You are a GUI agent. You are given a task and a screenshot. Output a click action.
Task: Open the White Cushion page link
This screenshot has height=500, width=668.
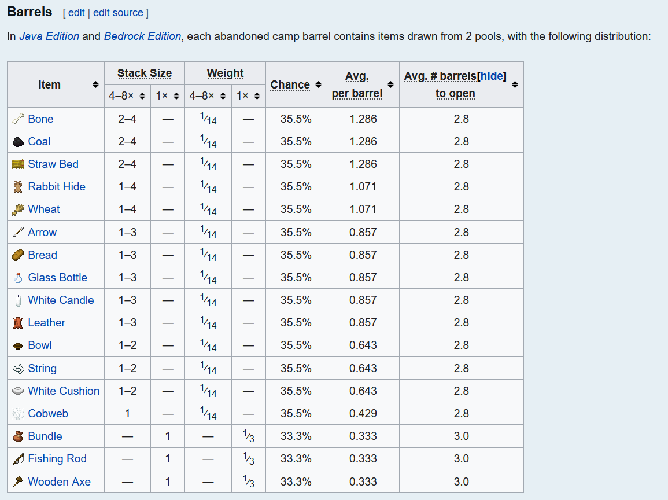pos(64,391)
